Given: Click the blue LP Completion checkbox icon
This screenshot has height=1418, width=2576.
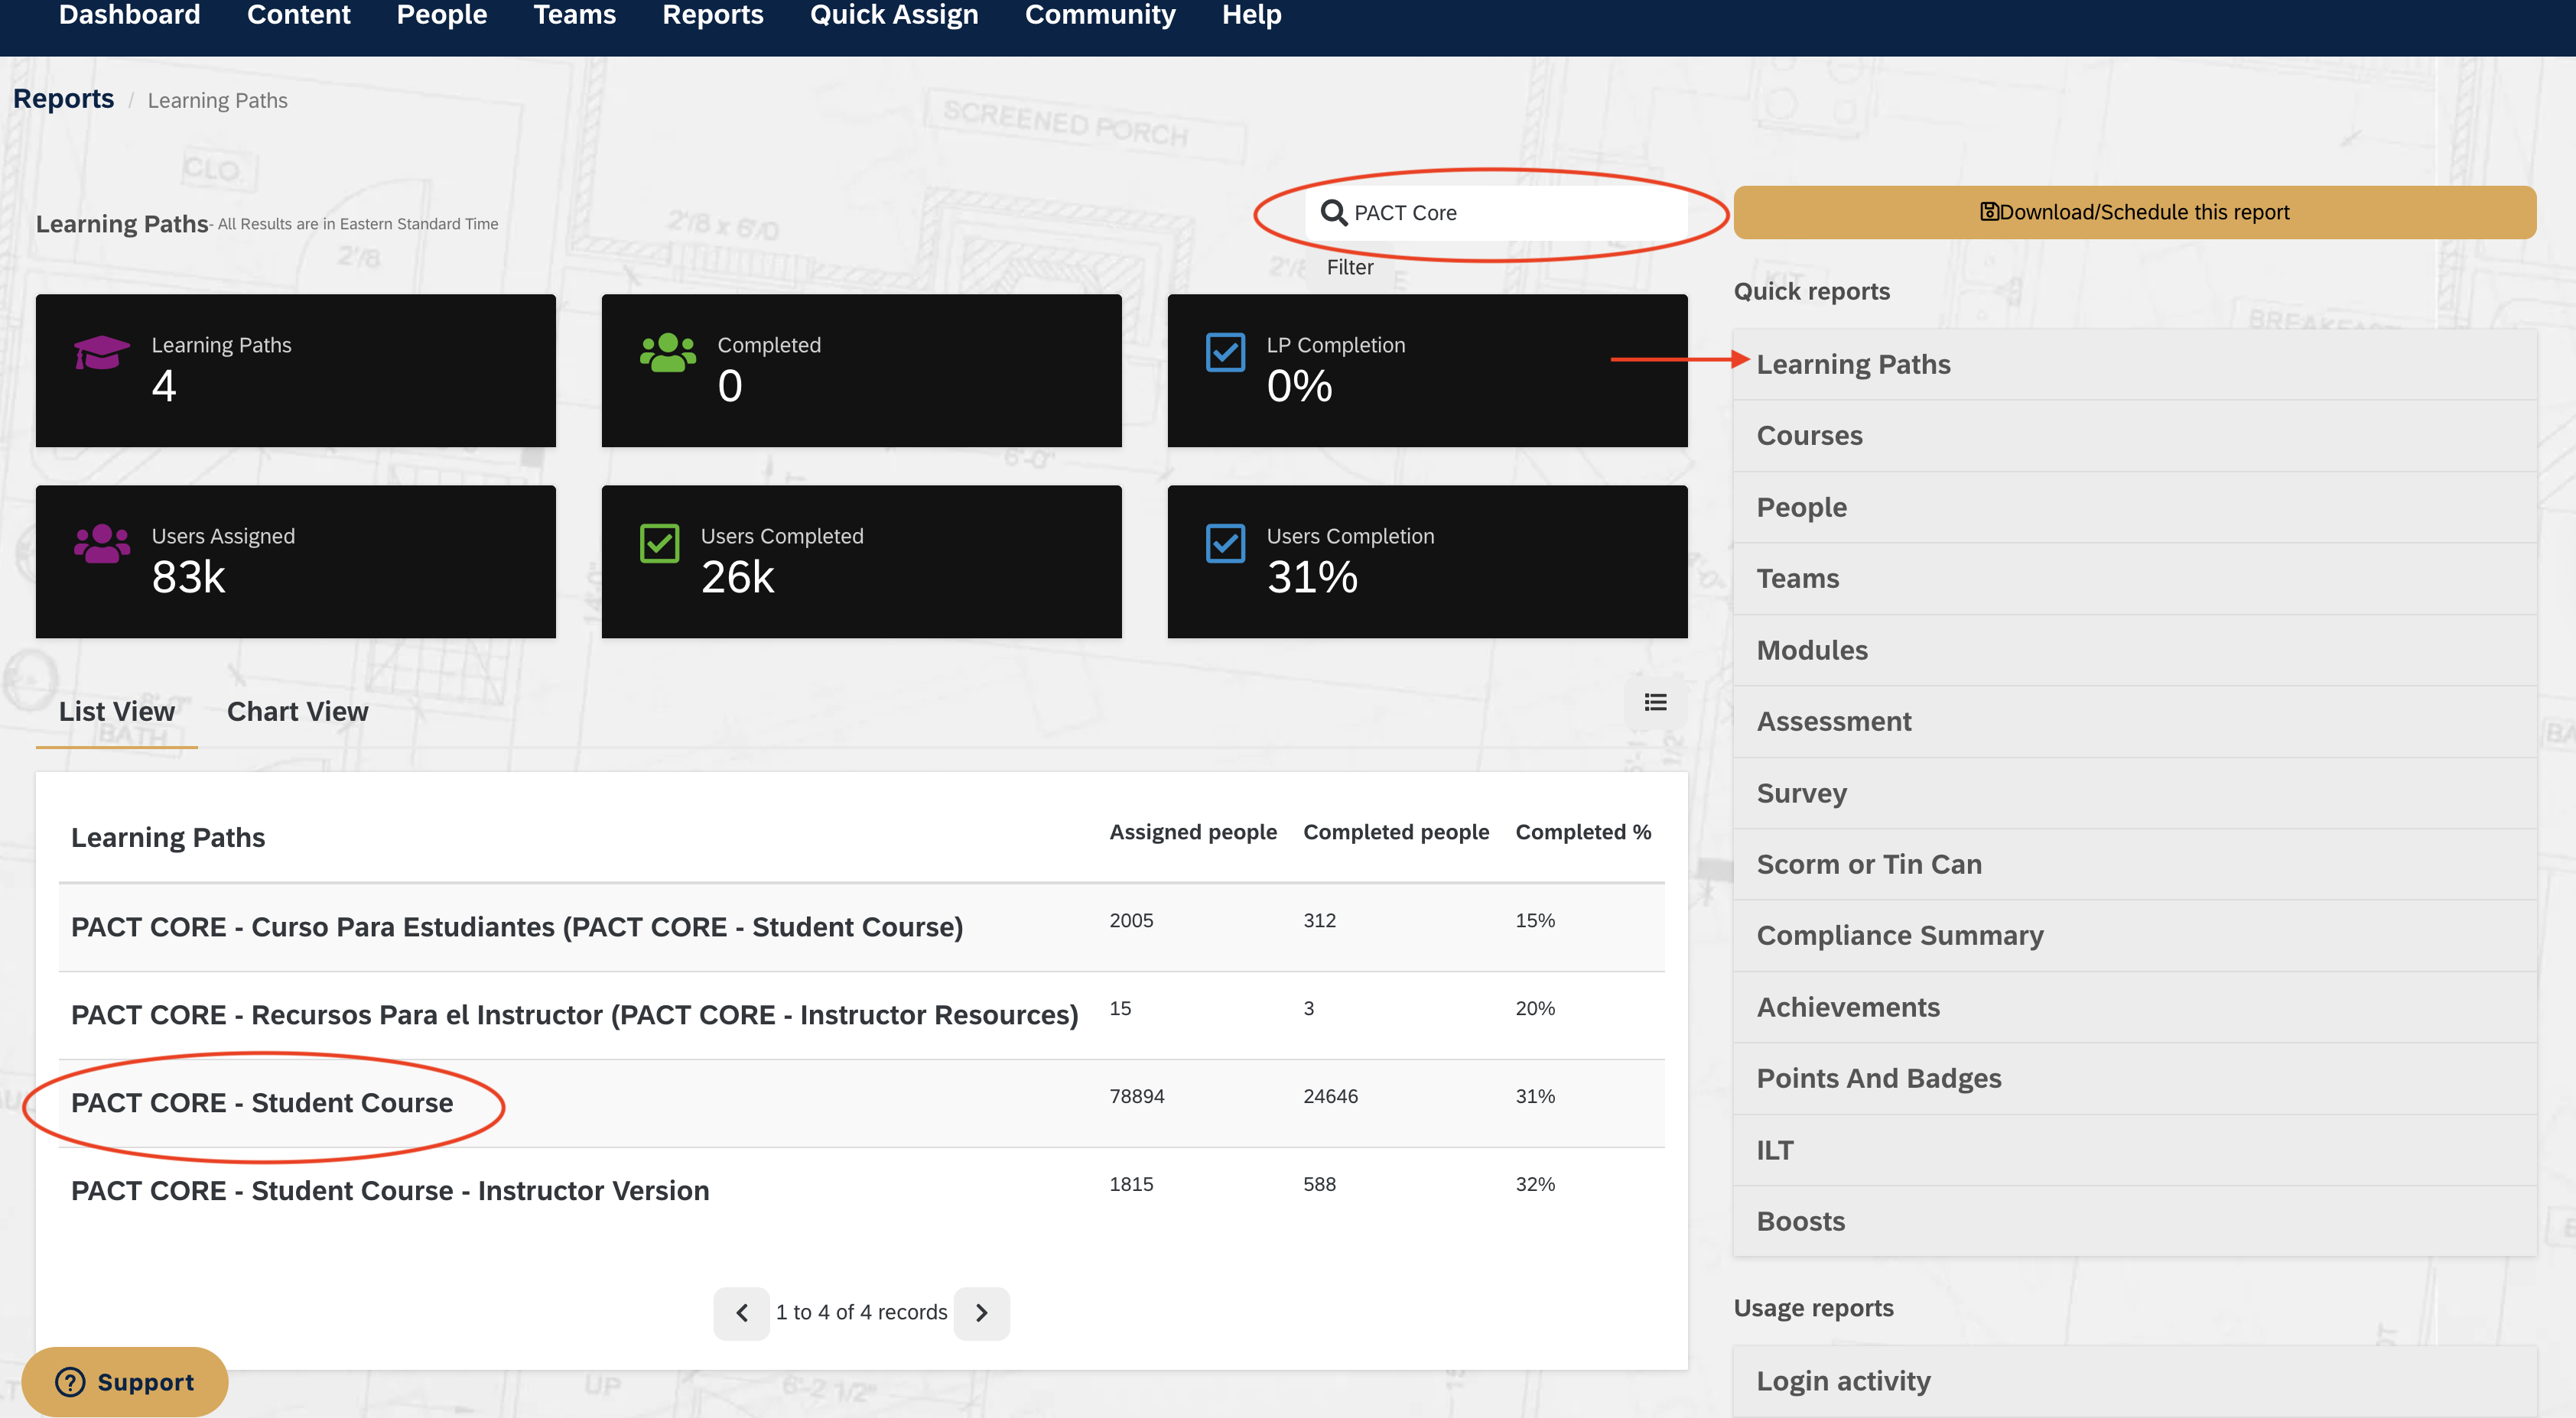Looking at the screenshot, I should tap(1225, 352).
